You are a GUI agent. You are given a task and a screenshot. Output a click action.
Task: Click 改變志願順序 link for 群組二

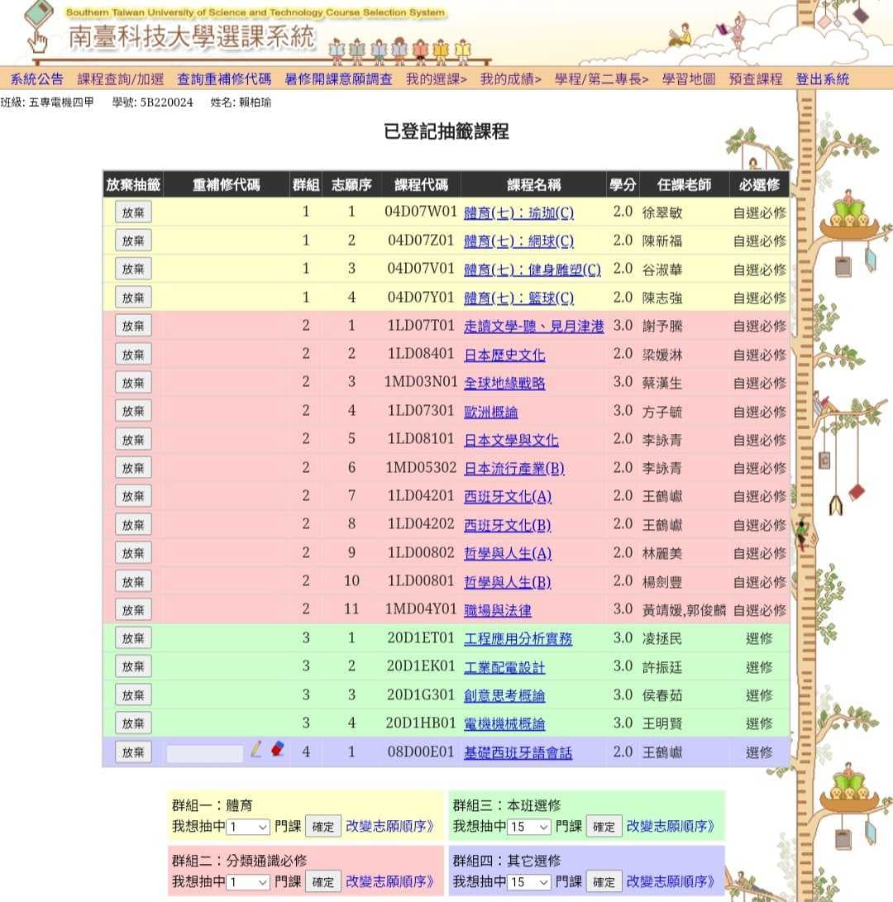pos(389,881)
